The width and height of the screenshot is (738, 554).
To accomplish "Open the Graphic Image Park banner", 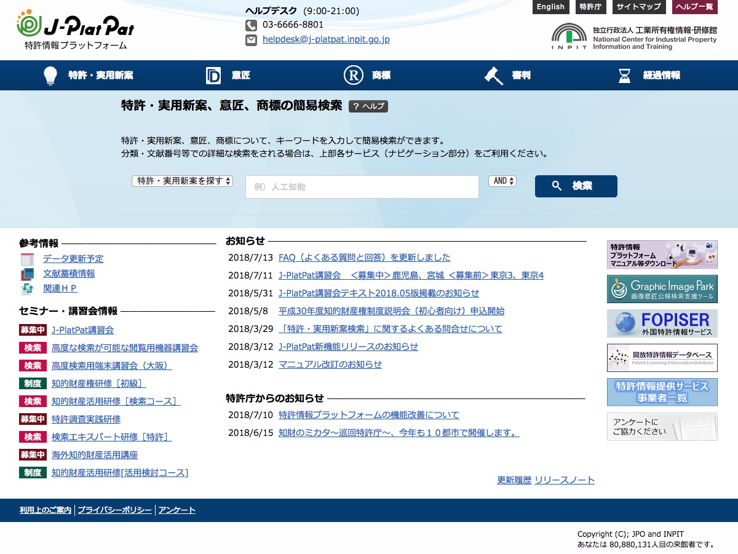I will click(661, 288).
